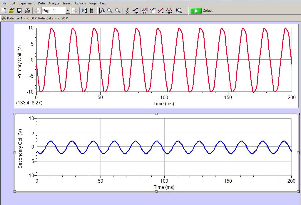Click the New file icon
The width and height of the screenshot is (301, 205).
pyautogui.click(x=4, y=11)
